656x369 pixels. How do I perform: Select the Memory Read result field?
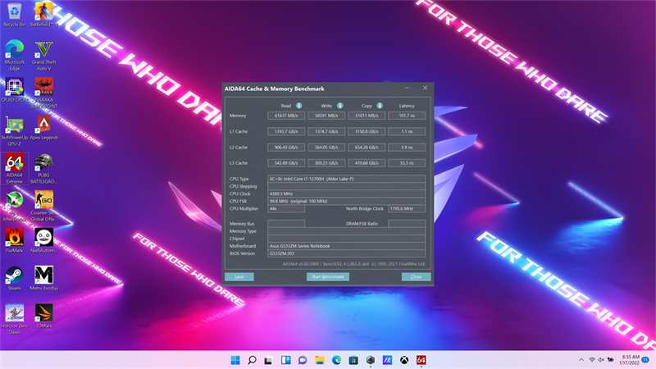click(x=287, y=116)
